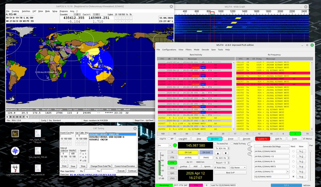Select the FT4 mode button
Image resolution: width=321 pixels, height=187 pixels.
[172, 163]
